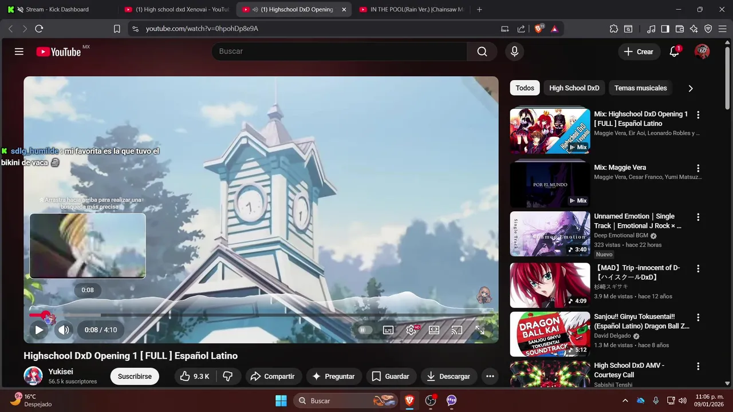Cast video to a TV
The height and width of the screenshot is (412, 733).
(x=457, y=330)
